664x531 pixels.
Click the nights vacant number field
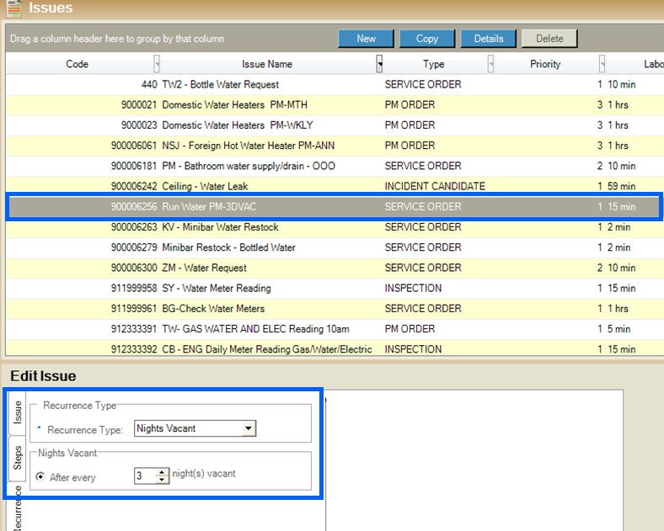145,476
